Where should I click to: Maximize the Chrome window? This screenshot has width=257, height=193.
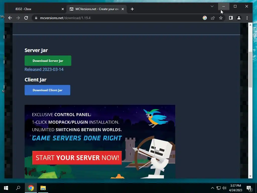click(x=235, y=6)
